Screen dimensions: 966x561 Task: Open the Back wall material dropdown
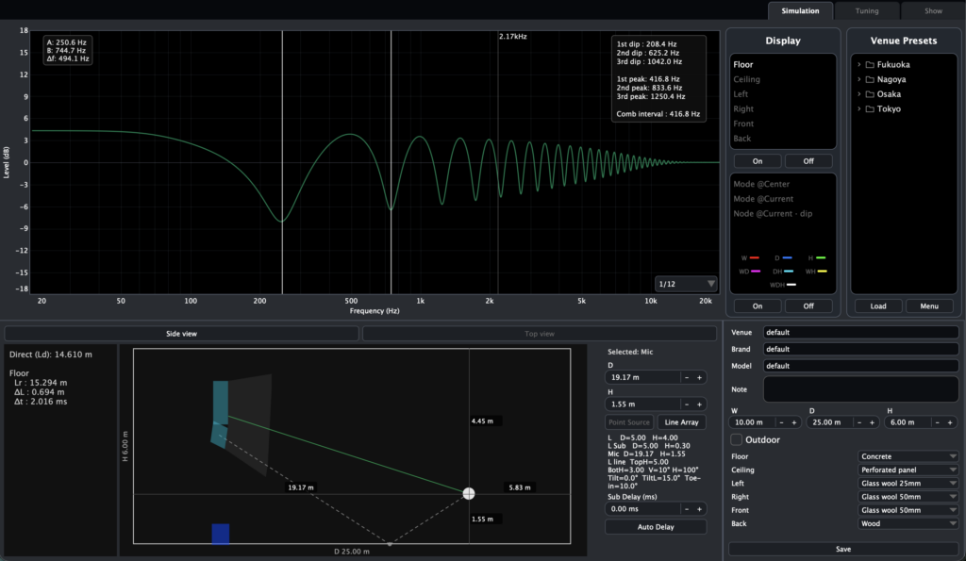coord(908,524)
